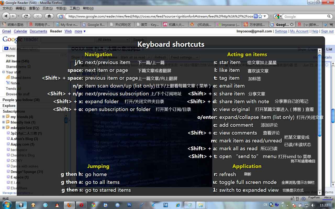
Task: Open the address bar history dropdown arrow
Action: 265,16
